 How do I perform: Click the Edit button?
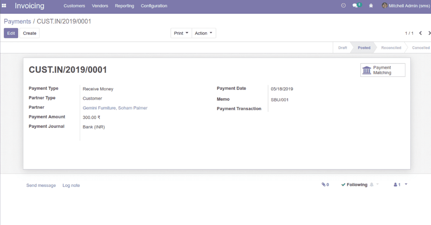coord(11,33)
